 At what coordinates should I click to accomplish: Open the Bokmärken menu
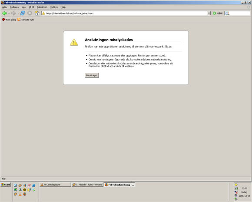(42, 7)
